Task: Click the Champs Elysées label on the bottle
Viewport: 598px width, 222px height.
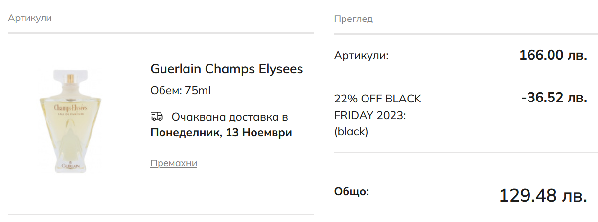Action: click(69, 106)
